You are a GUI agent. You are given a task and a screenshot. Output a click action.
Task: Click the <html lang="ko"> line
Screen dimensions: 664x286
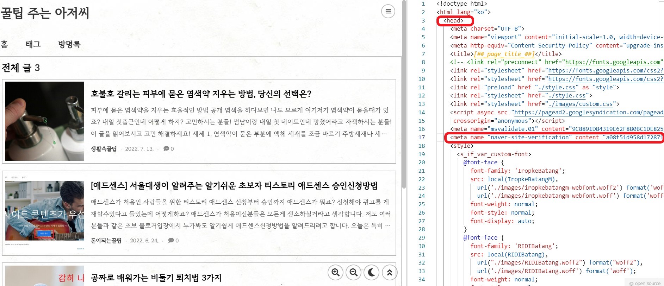[x=464, y=12]
